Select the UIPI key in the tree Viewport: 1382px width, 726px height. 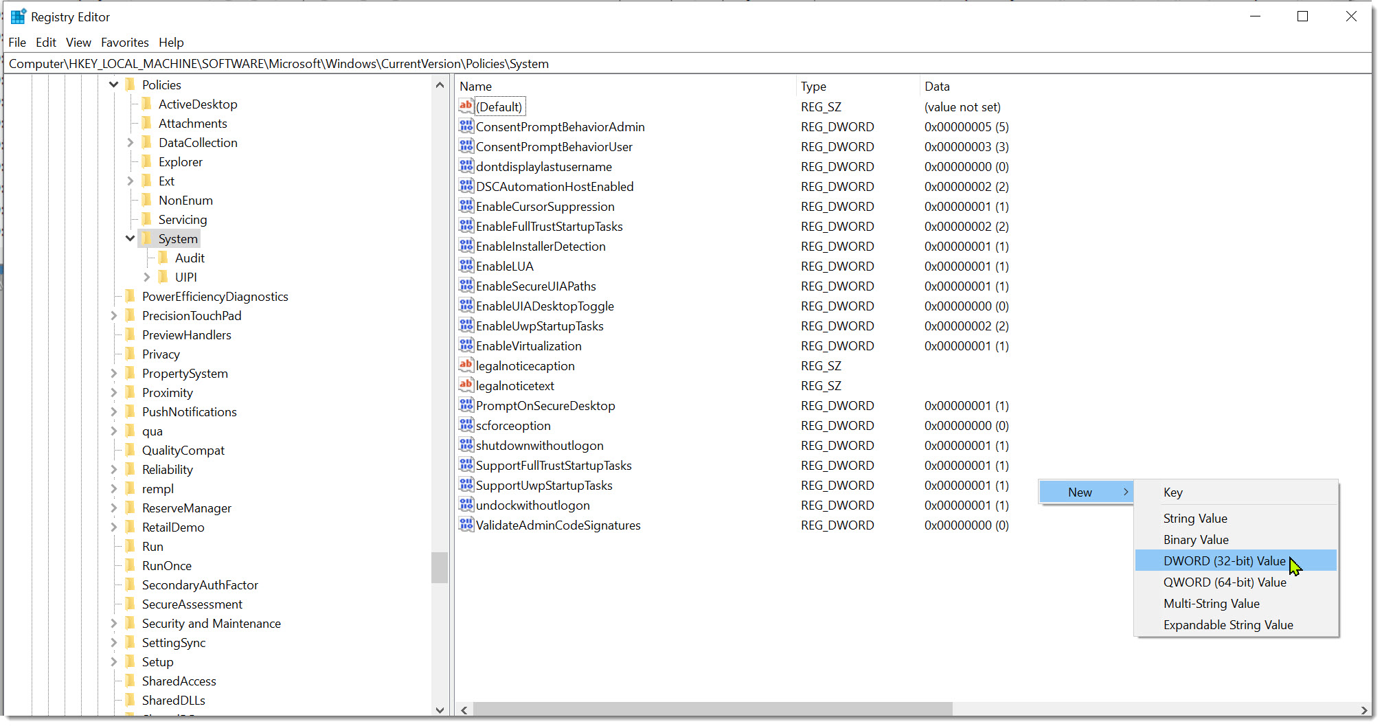coord(187,277)
